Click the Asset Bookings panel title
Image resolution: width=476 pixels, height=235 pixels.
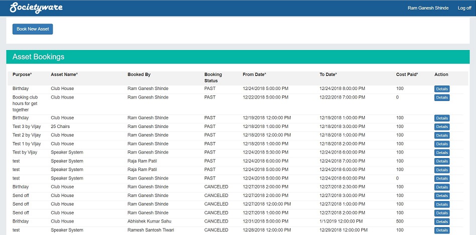coord(38,56)
